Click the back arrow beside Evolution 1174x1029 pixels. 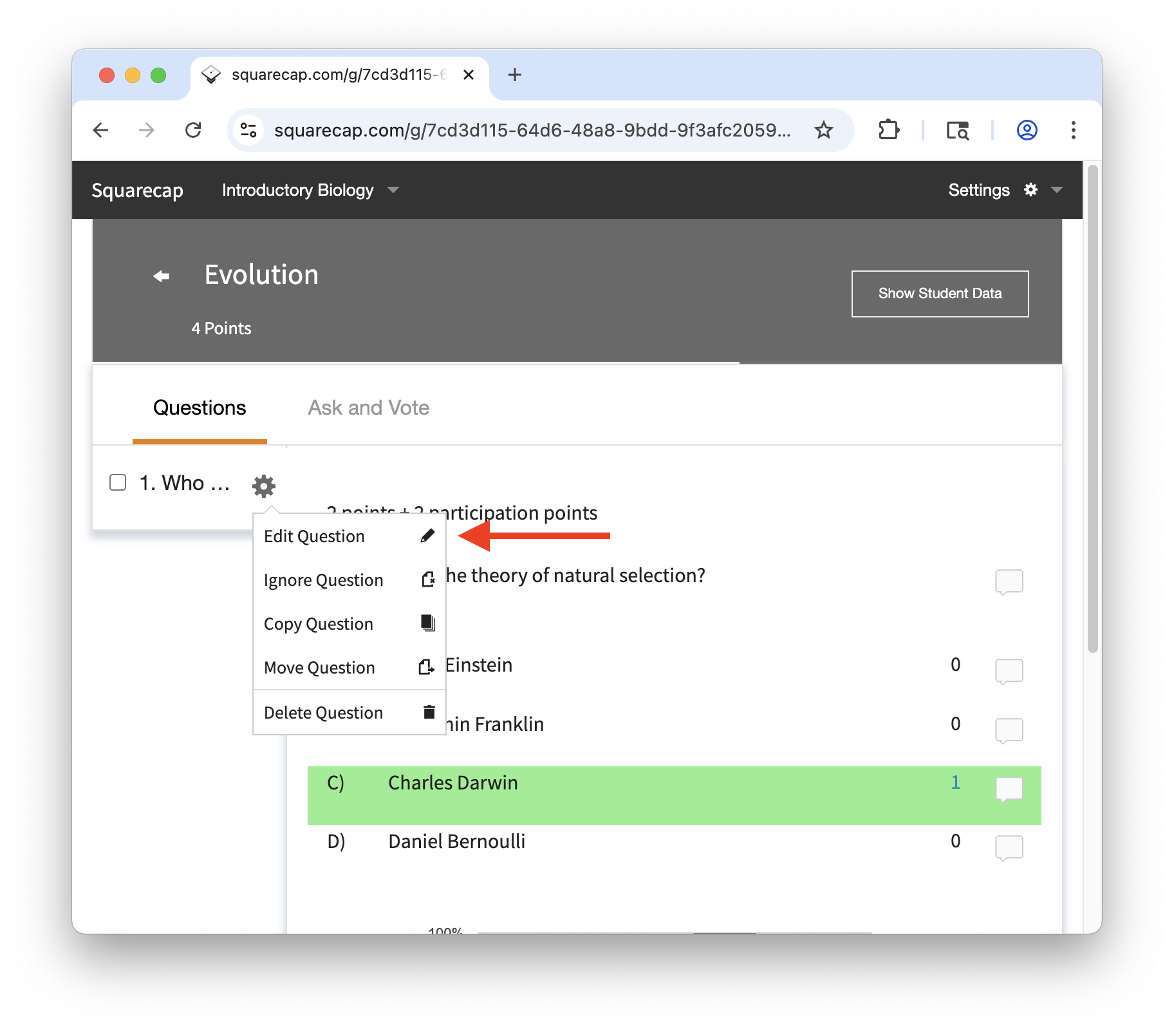pos(161,276)
